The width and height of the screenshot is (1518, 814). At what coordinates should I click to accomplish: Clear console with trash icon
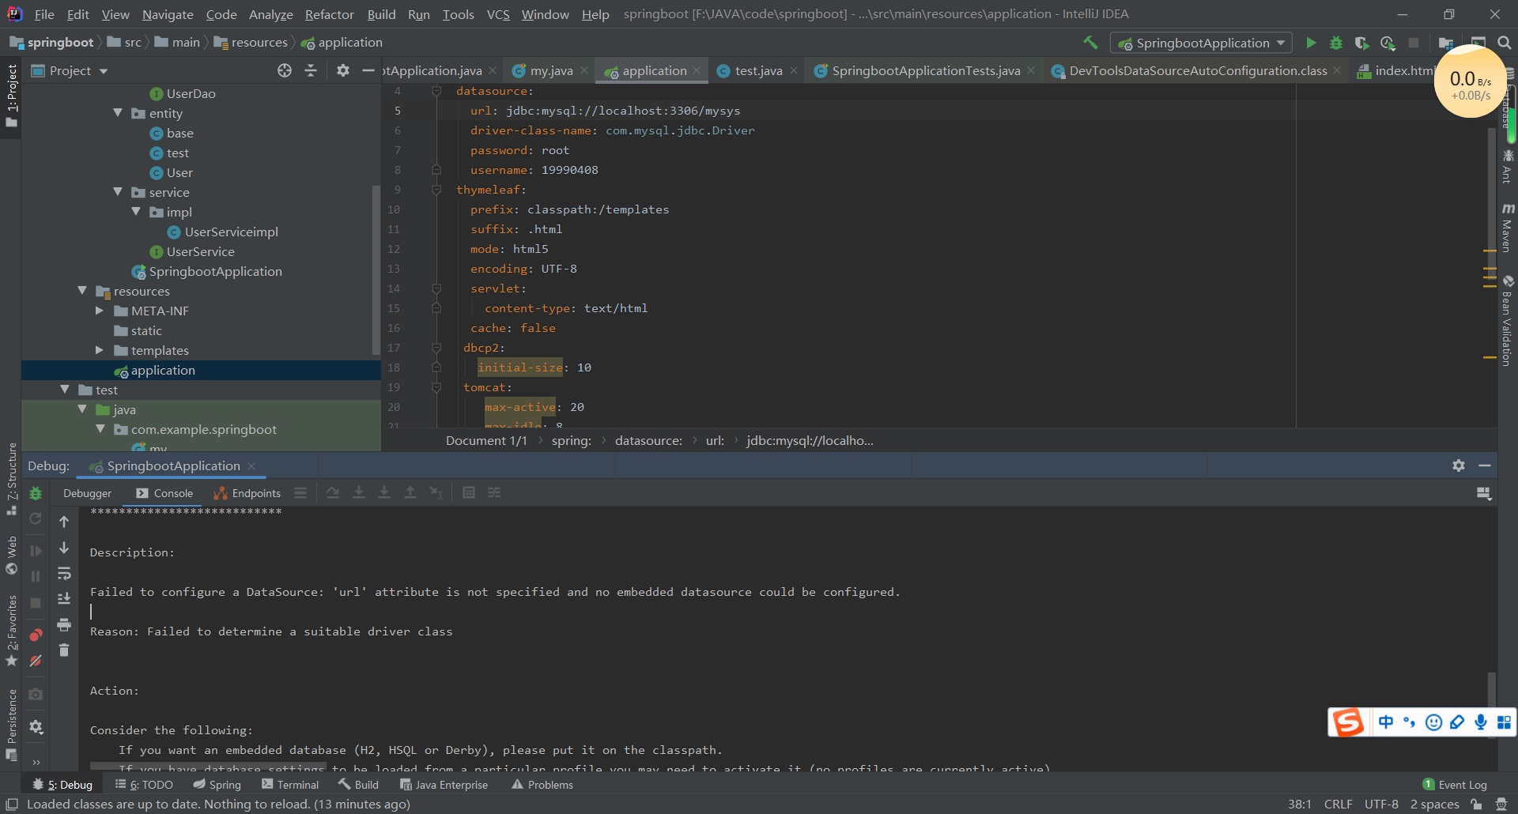click(64, 650)
